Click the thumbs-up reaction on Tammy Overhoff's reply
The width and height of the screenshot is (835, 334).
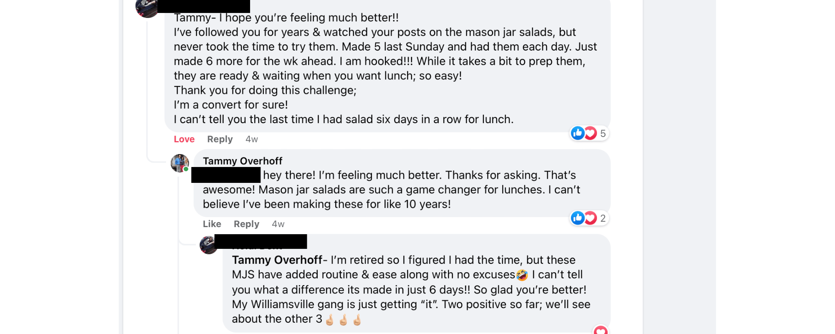tap(578, 218)
